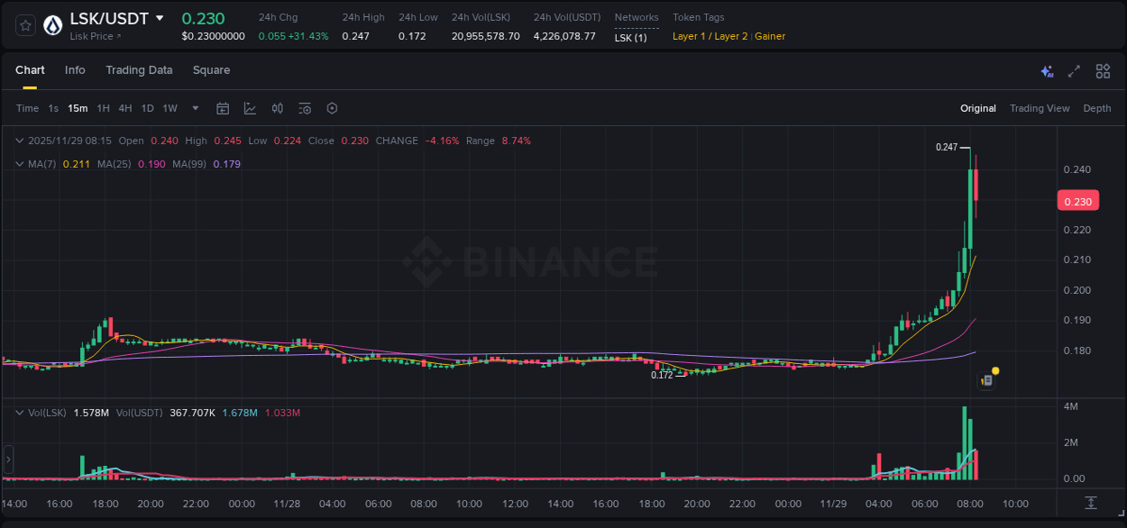
Task: Toggle the favorite star for LSK/USDT
Action: pos(24,25)
